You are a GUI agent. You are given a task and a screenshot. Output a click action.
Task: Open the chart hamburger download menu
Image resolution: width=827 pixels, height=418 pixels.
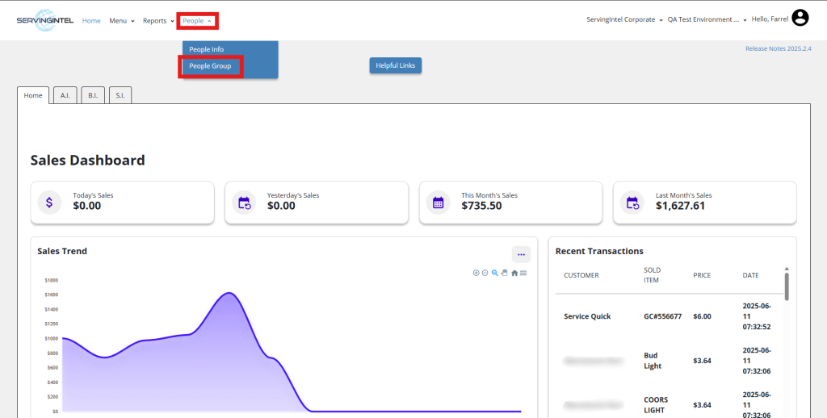[523, 273]
